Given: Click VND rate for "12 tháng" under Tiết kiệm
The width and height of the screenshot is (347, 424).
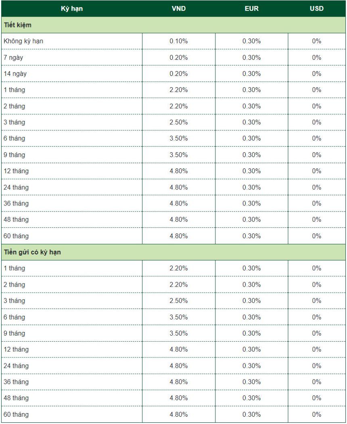Looking at the screenshot, I should coord(179,171).
